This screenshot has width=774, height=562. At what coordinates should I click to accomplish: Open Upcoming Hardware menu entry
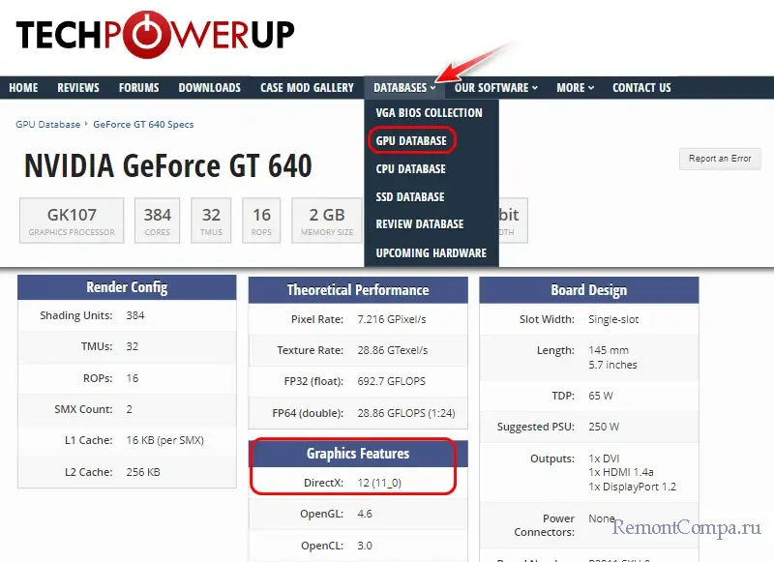click(431, 253)
